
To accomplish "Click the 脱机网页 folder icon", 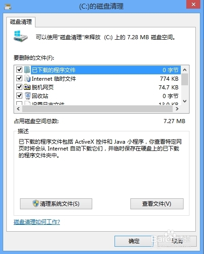I will coord(27,87).
